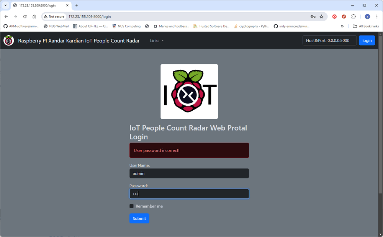Click the navbar login button
The width and height of the screenshot is (383, 237).
[367, 41]
